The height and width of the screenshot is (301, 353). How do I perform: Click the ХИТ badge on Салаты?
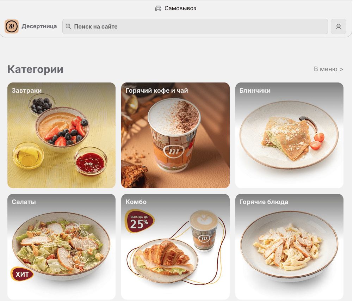tap(22, 274)
